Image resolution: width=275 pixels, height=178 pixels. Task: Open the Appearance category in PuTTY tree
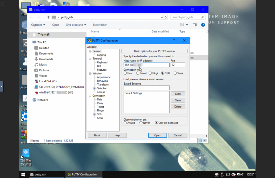click(104, 77)
